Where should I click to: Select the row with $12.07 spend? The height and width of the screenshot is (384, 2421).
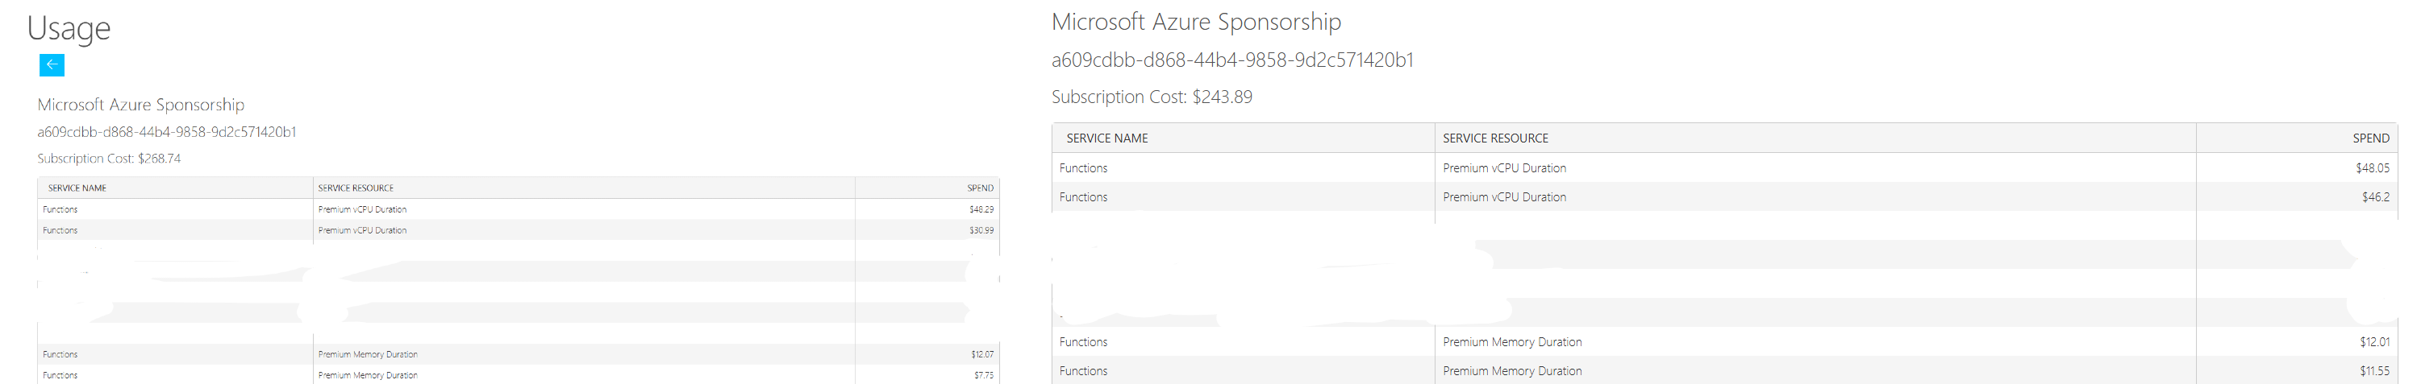(518, 354)
